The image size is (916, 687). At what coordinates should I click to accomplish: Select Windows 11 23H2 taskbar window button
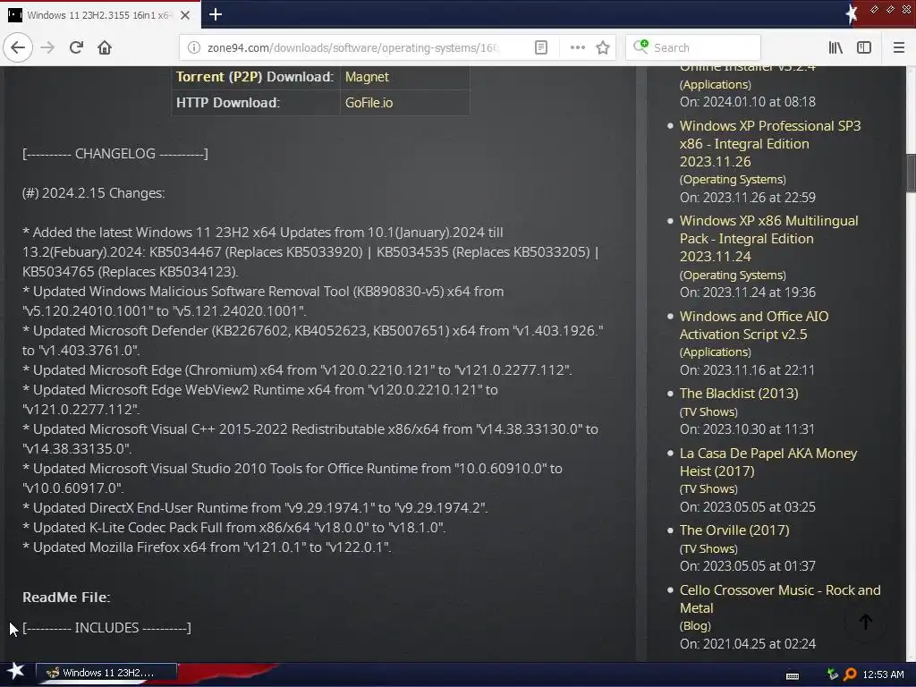coord(106,673)
